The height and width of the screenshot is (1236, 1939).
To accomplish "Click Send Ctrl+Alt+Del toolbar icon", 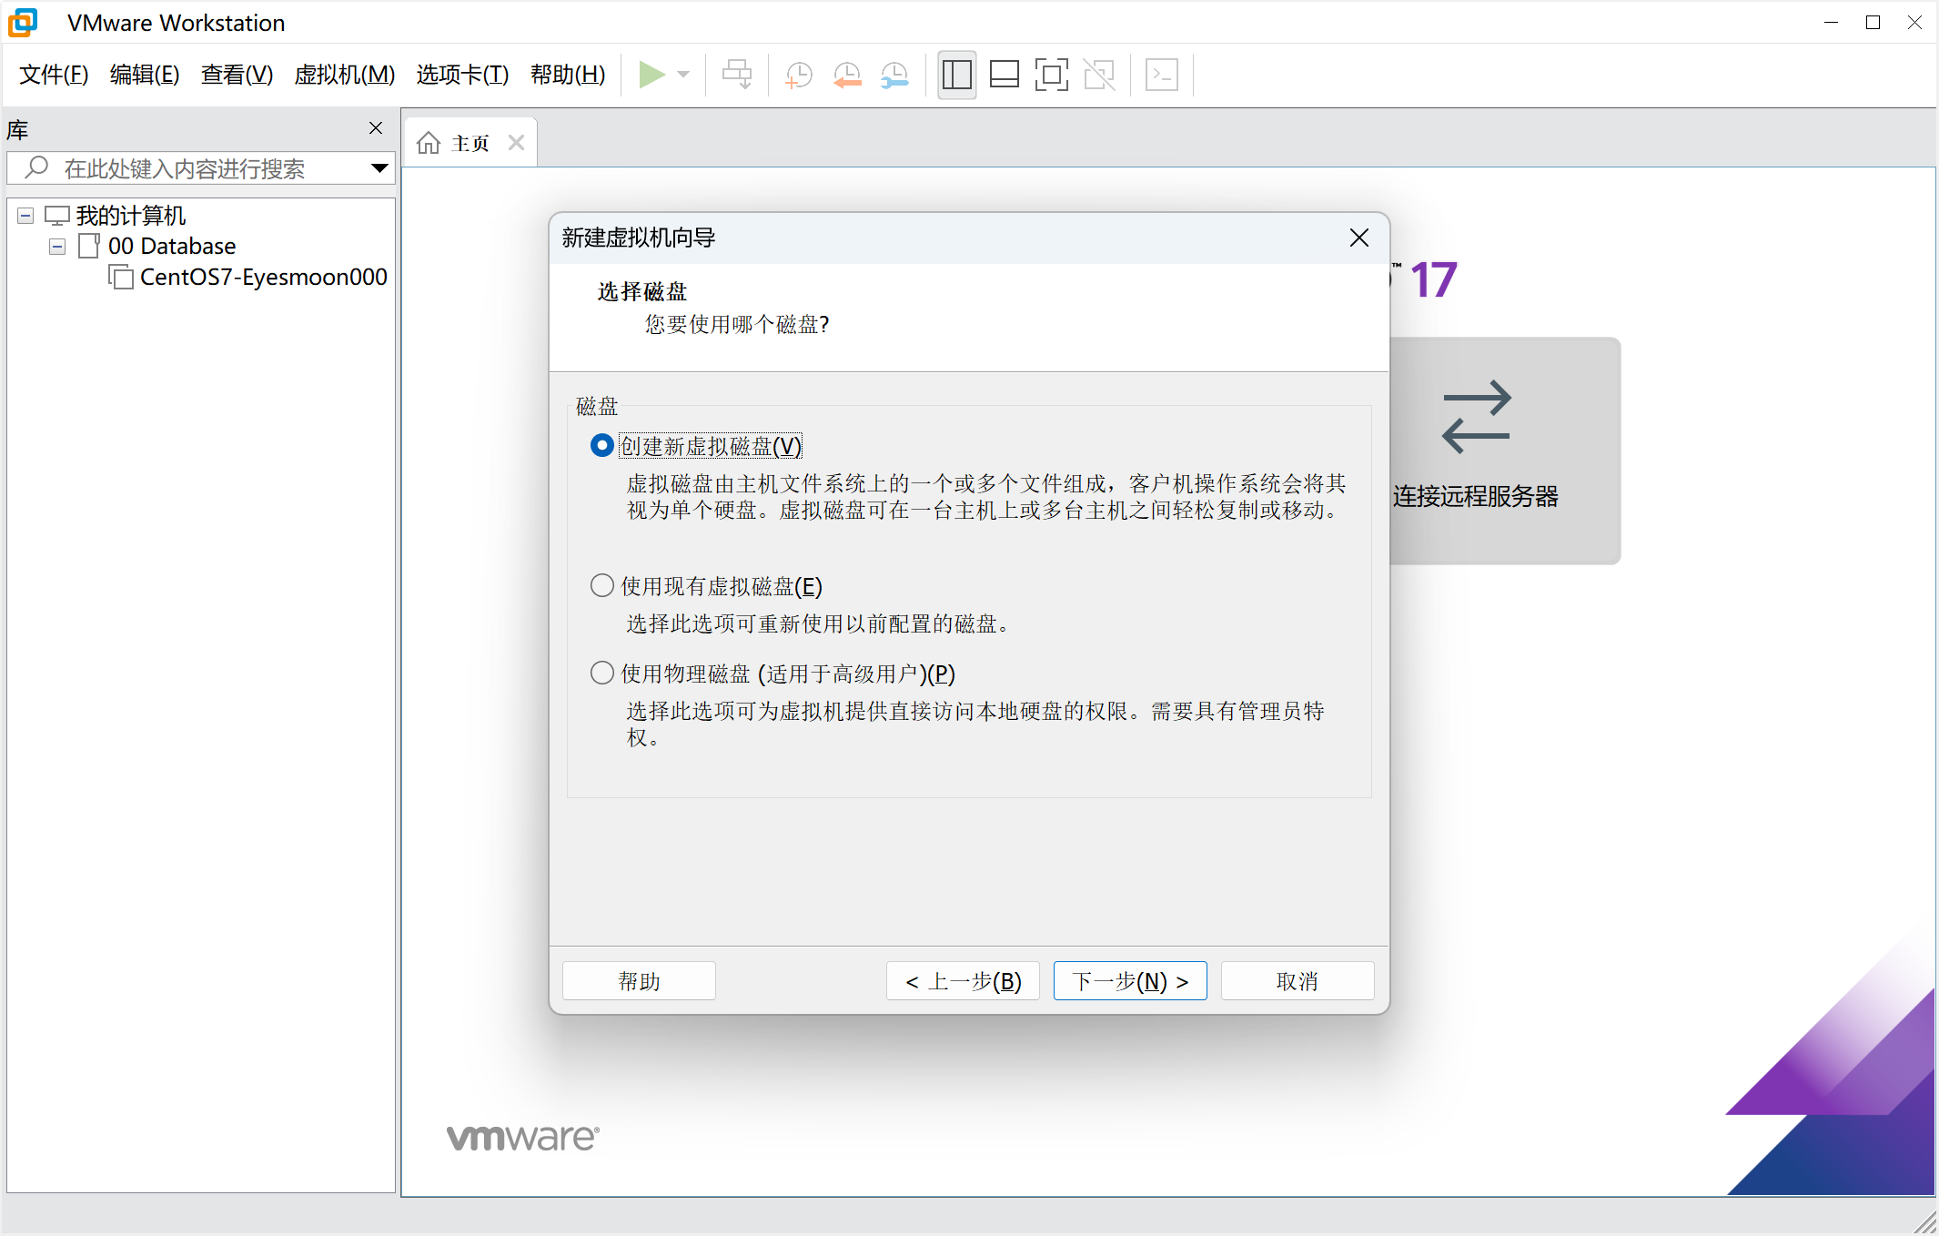I will [x=737, y=75].
